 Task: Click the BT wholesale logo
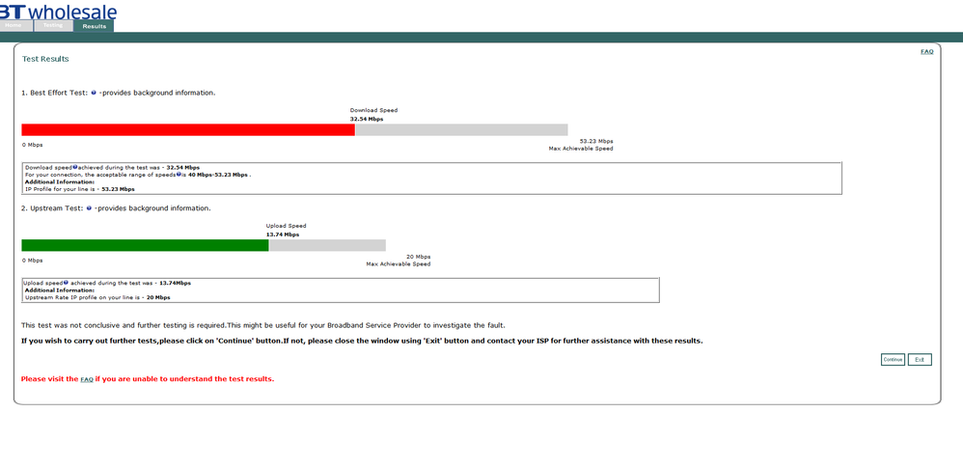[58, 11]
